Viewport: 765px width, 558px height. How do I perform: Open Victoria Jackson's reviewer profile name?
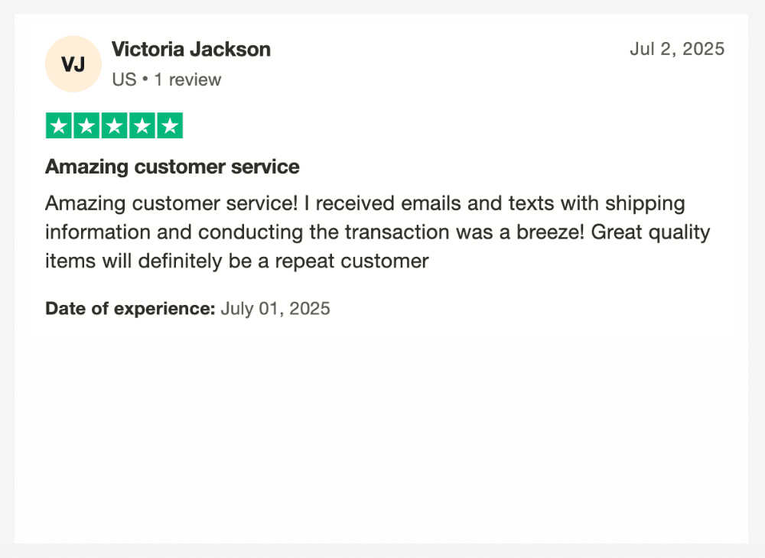(191, 49)
